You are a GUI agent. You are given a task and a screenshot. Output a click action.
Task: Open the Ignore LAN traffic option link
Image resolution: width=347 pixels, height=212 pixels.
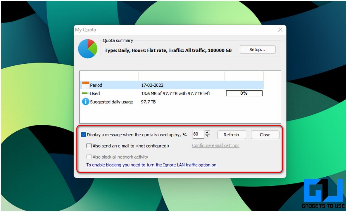point(151,165)
